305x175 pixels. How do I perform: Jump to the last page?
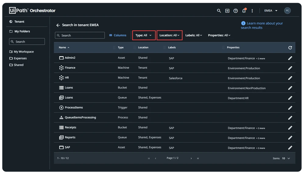coord(198,159)
